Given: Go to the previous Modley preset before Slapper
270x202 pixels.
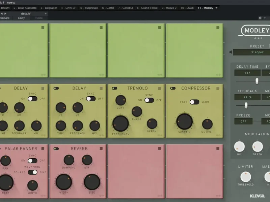Looking at the screenshot, I should 230,52.
